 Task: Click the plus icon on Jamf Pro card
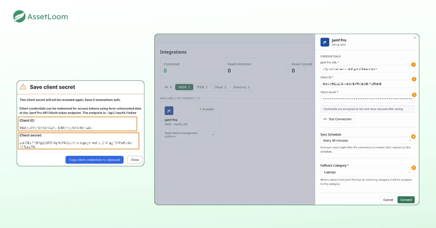(213, 135)
